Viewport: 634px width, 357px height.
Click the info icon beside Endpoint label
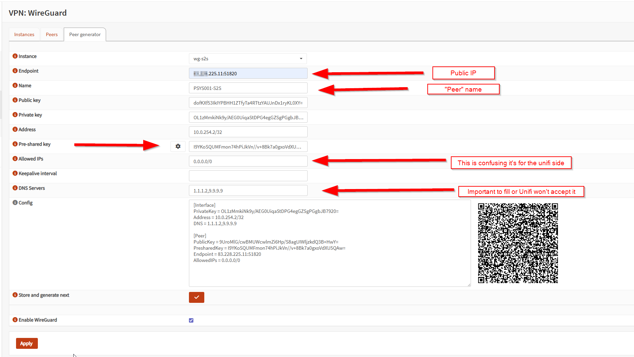point(15,71)
